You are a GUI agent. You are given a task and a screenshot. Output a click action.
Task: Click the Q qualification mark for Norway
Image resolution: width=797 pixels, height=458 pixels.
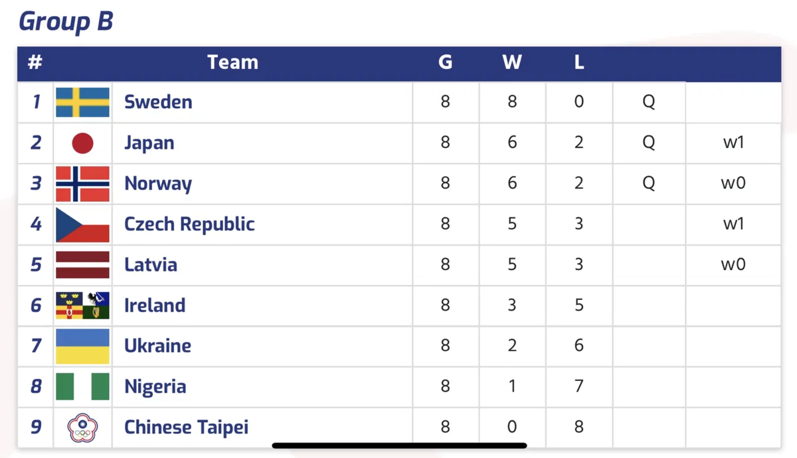point(648,184)
